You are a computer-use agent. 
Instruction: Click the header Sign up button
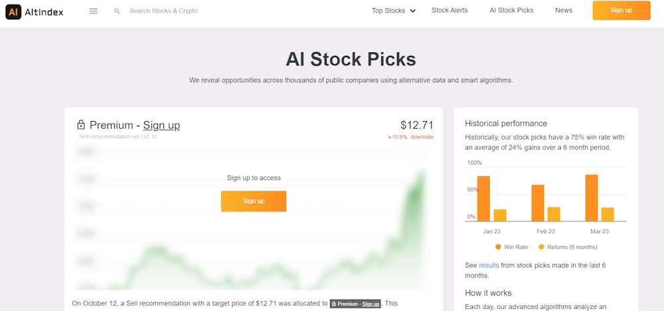click(622, 10)
